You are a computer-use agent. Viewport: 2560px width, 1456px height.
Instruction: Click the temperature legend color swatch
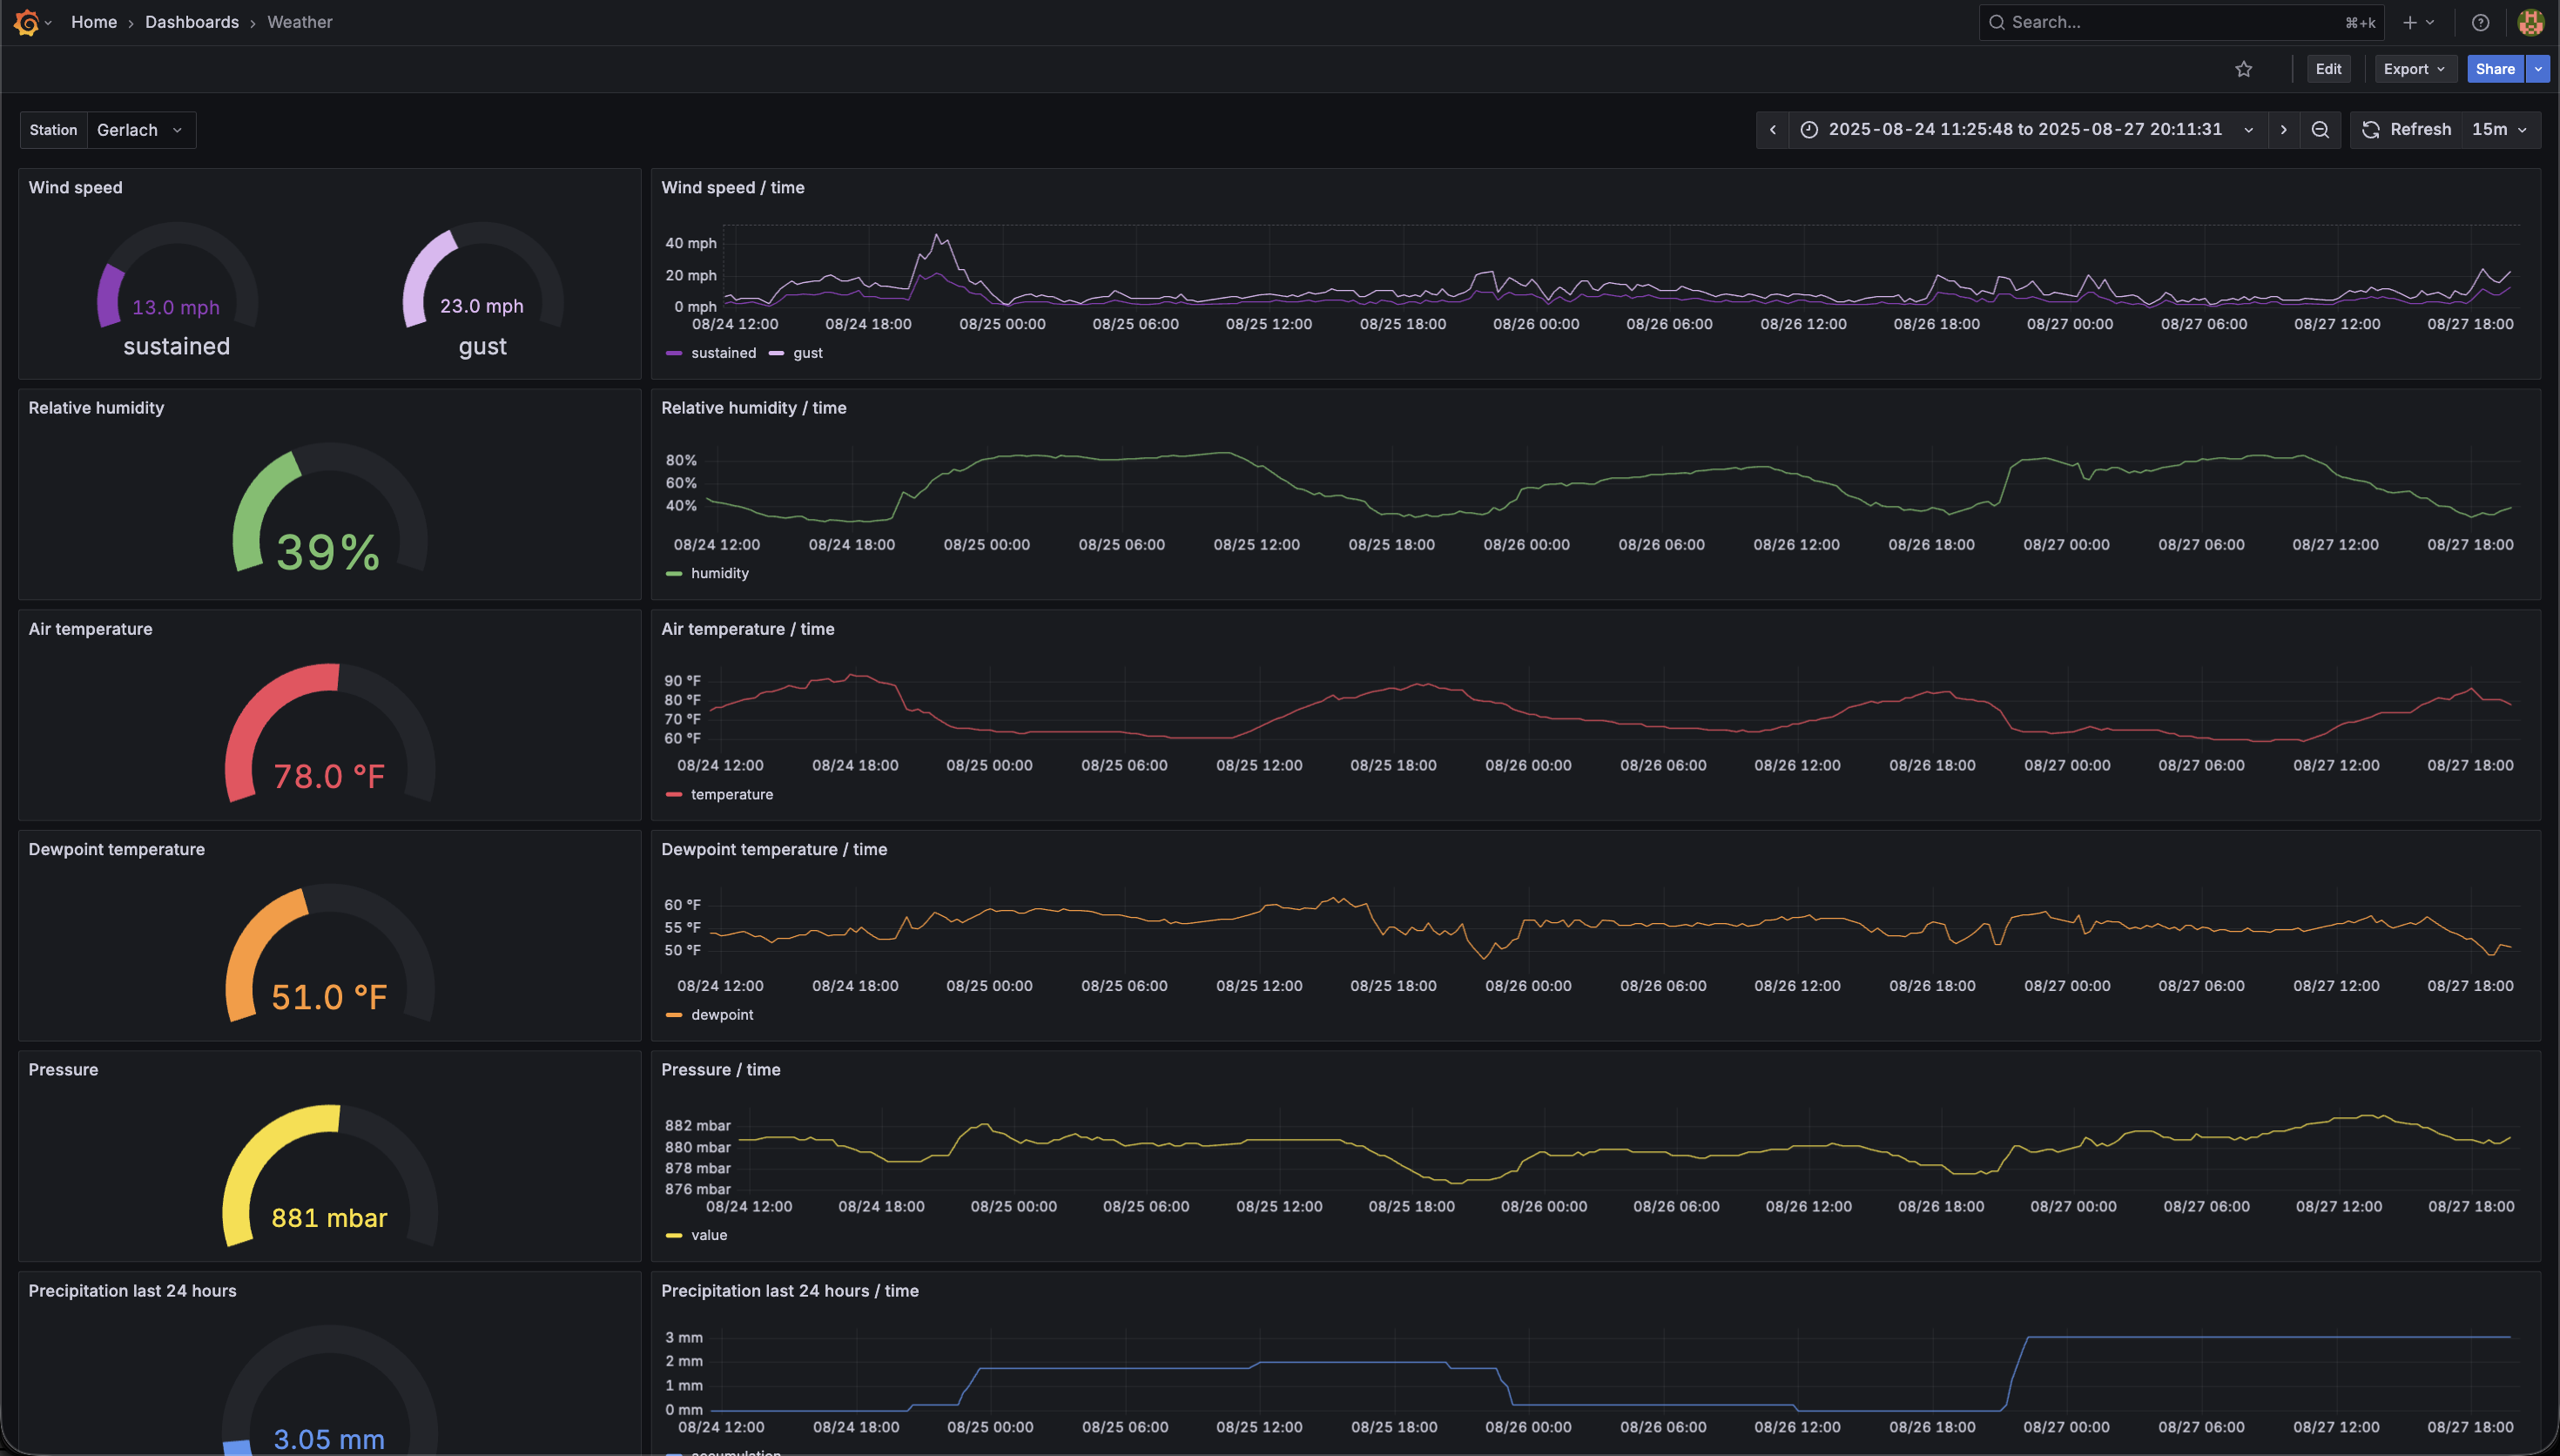click(674, 795)
